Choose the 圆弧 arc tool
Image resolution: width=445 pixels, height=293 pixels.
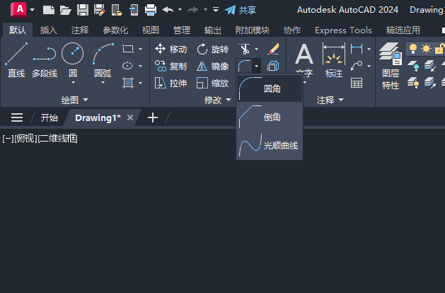(103, 60)
